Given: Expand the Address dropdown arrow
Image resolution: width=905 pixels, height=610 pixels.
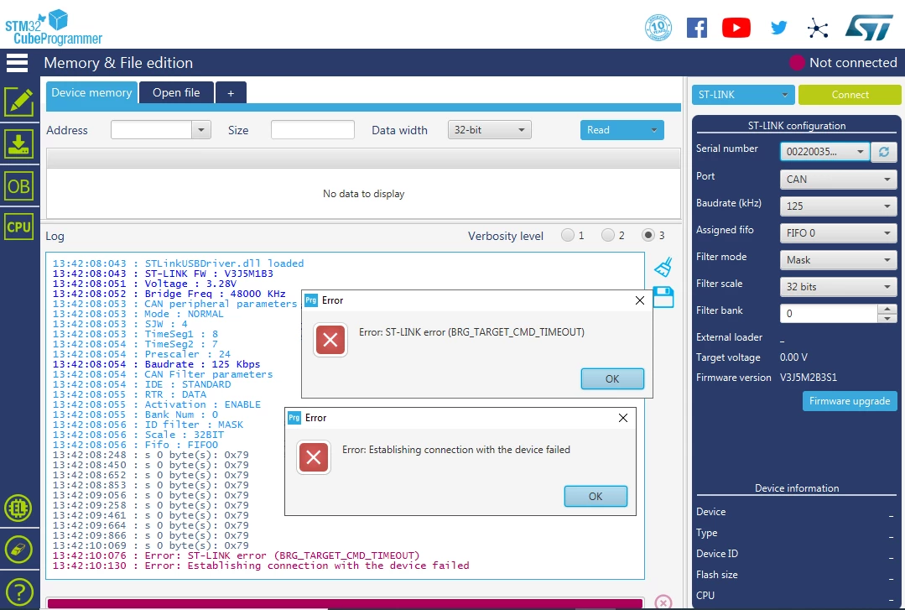Looking at the screenshot, I should click(x=200, y=130).
